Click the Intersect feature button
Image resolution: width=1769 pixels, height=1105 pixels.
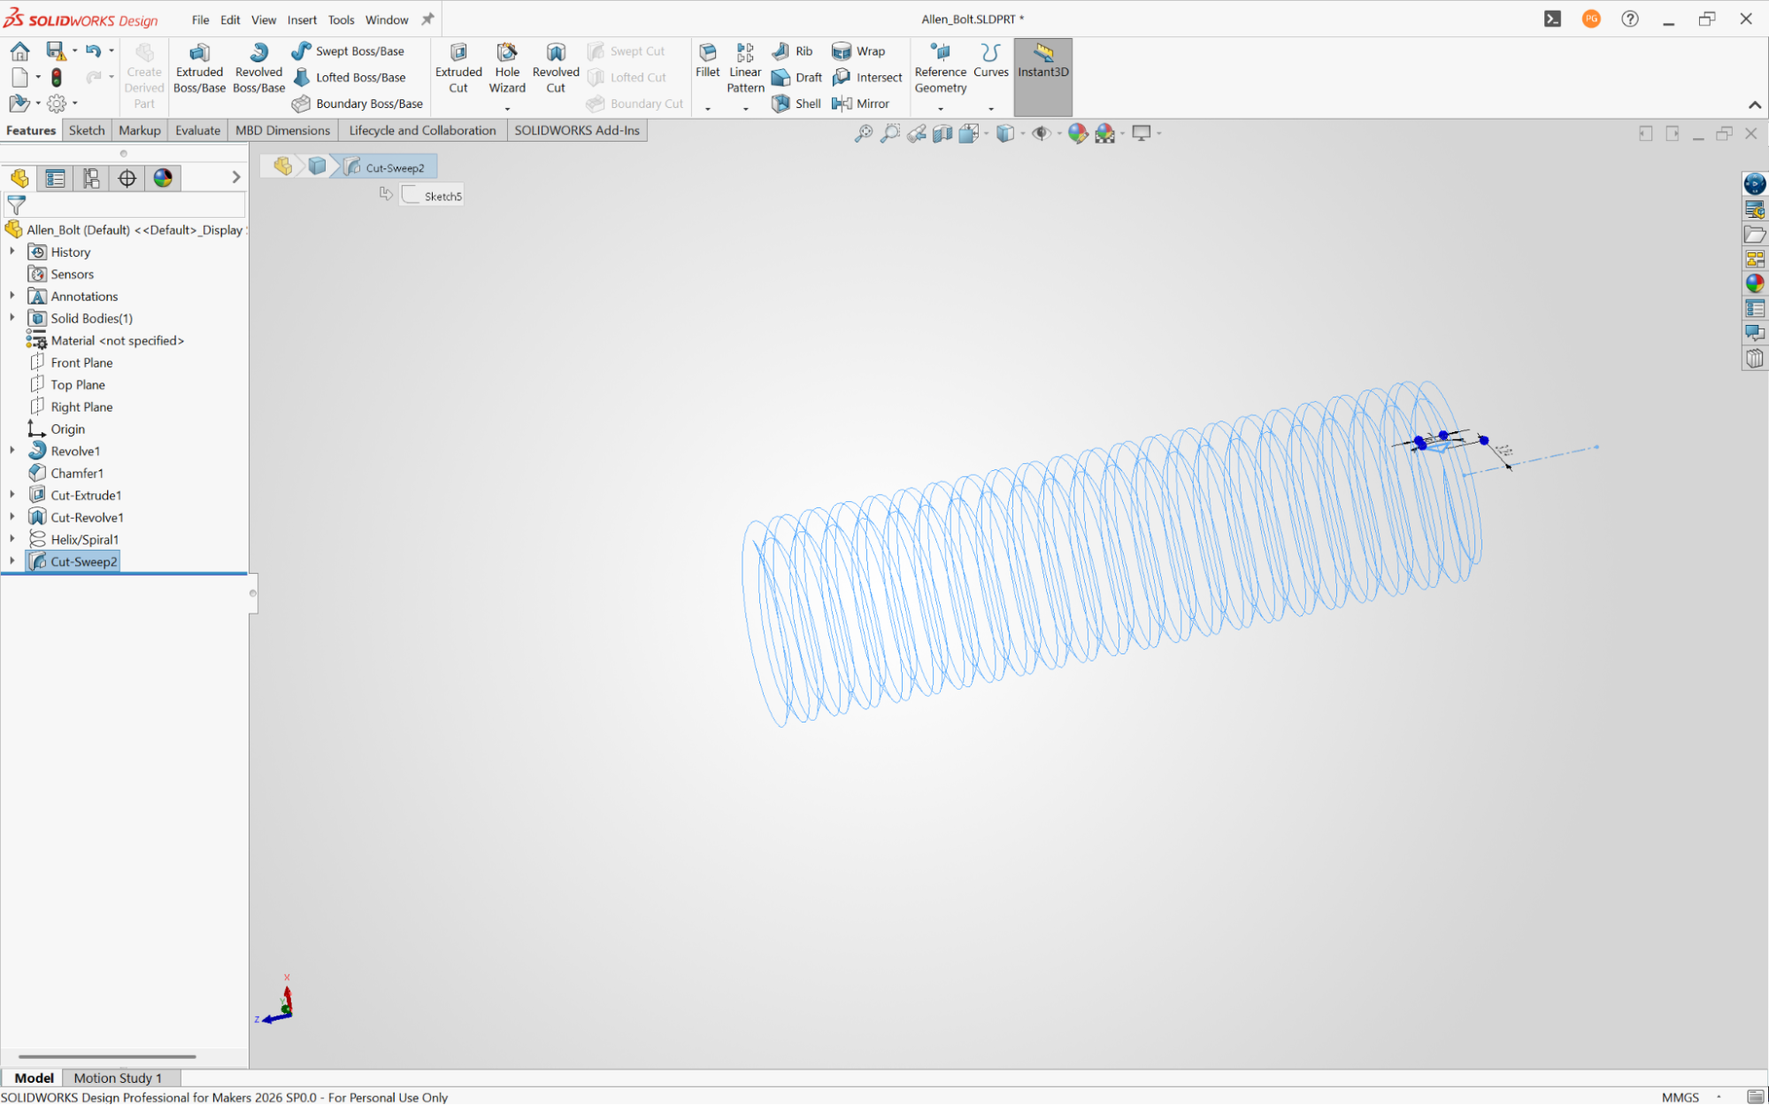(867, 78)
